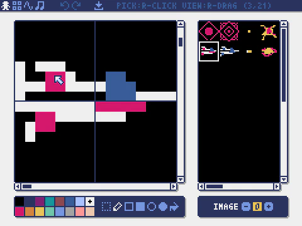Click sprite panel vertical scrollbar up arrow
302x226 pixels.
pos(284,24)
